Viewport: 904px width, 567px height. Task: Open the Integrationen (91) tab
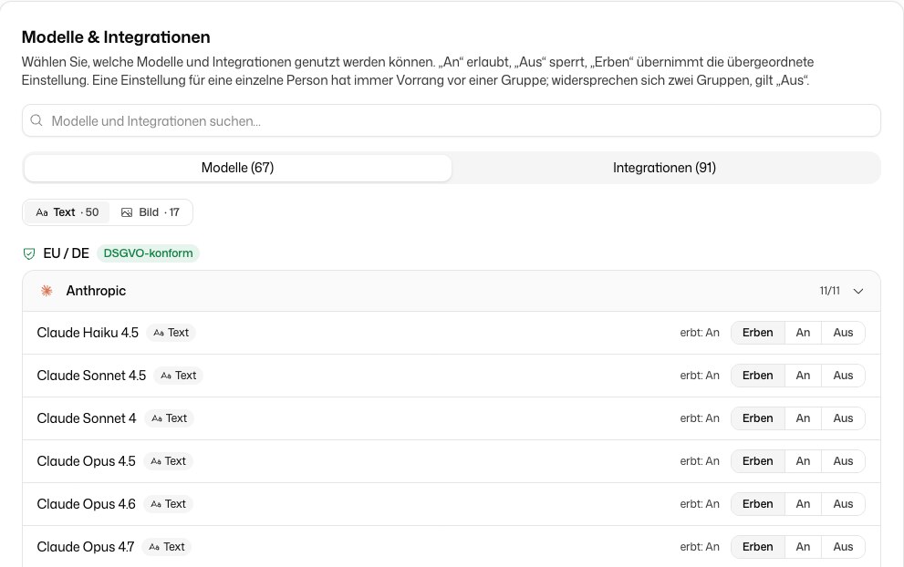(664, 168)
